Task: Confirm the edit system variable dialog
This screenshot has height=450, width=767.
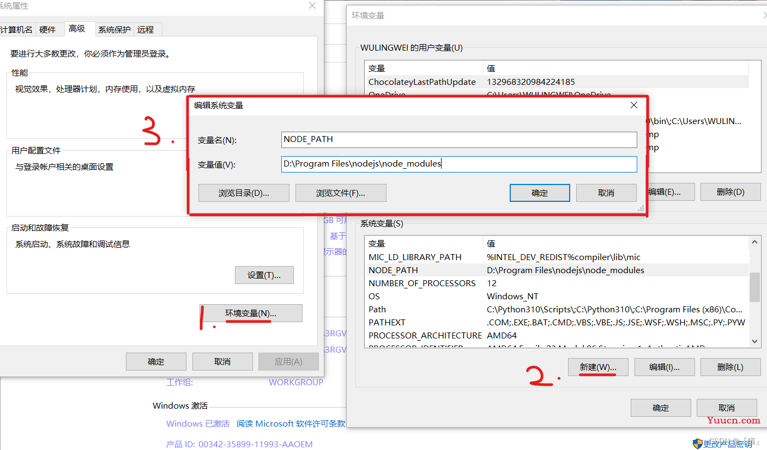Action: tap(540, 193)
